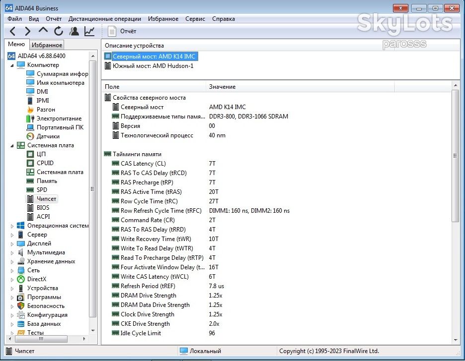
Task: Click the Back navigation arrow
Action: pyautogui.click(x=12, y=31)
